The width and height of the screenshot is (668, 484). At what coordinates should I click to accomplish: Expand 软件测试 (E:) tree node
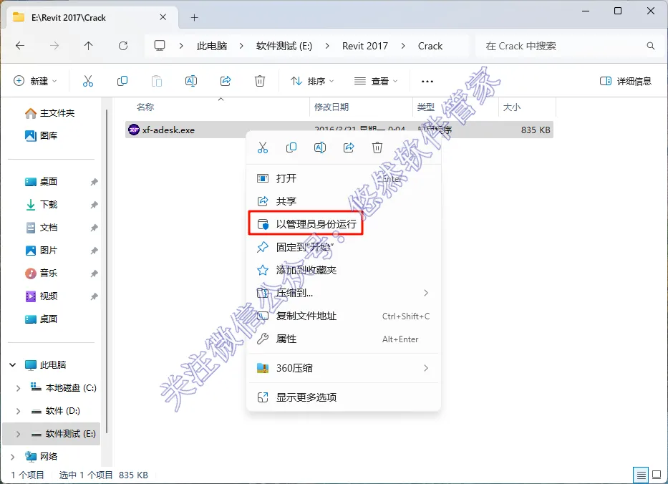pos(18,434)
